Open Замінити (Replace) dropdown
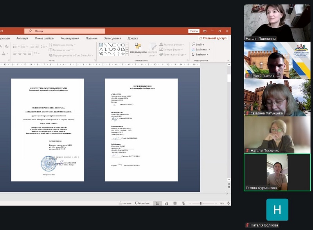Image resolution: width=313 pixels, height=230 pixels. [x=201, y=50]
